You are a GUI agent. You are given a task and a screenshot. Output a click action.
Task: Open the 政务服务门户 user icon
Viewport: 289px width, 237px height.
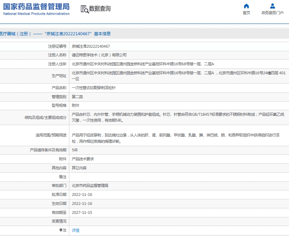272,6
